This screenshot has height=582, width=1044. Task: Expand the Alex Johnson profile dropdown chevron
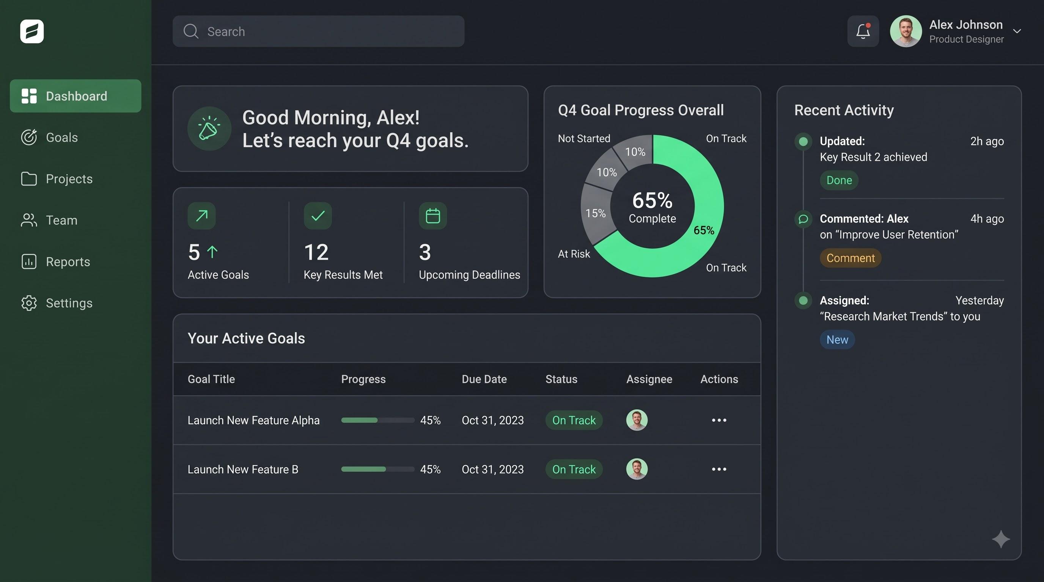click(1017, 31)
